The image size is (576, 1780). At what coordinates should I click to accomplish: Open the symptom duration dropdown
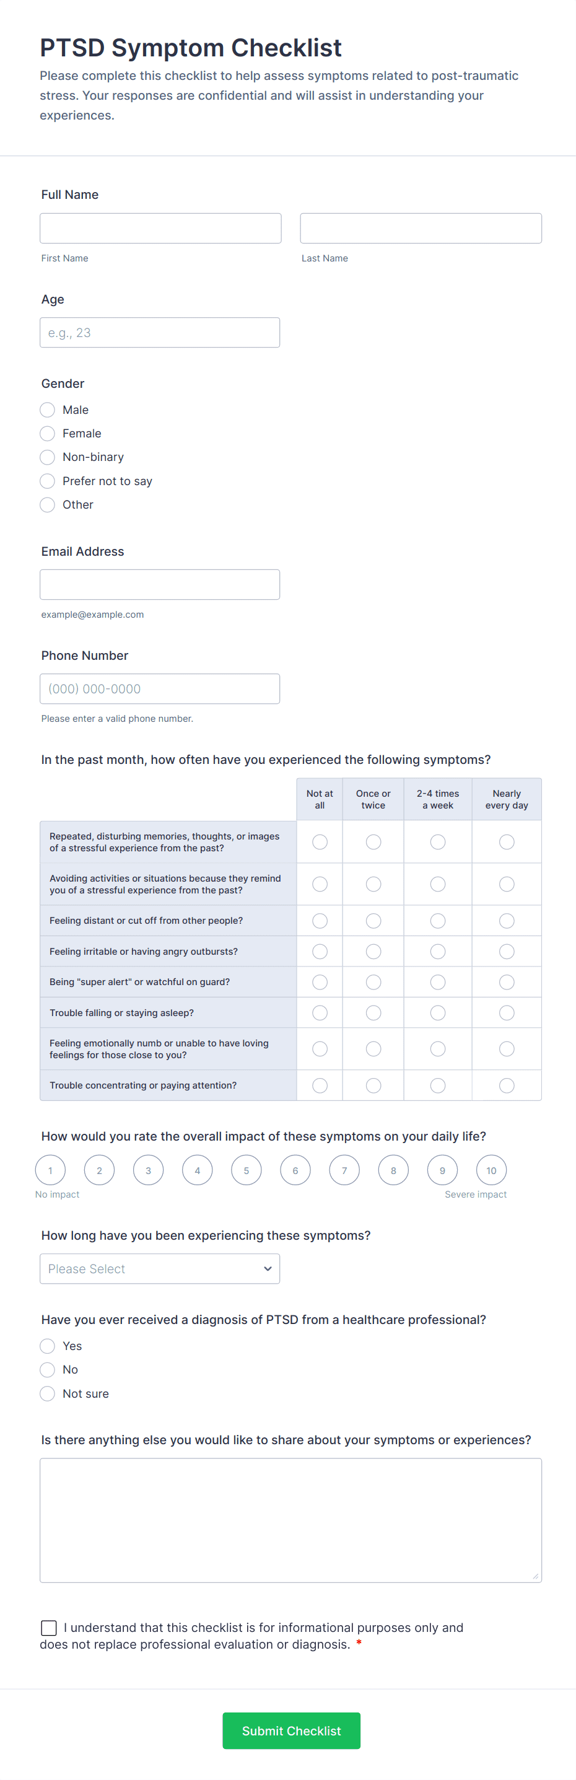[160, 1268]
